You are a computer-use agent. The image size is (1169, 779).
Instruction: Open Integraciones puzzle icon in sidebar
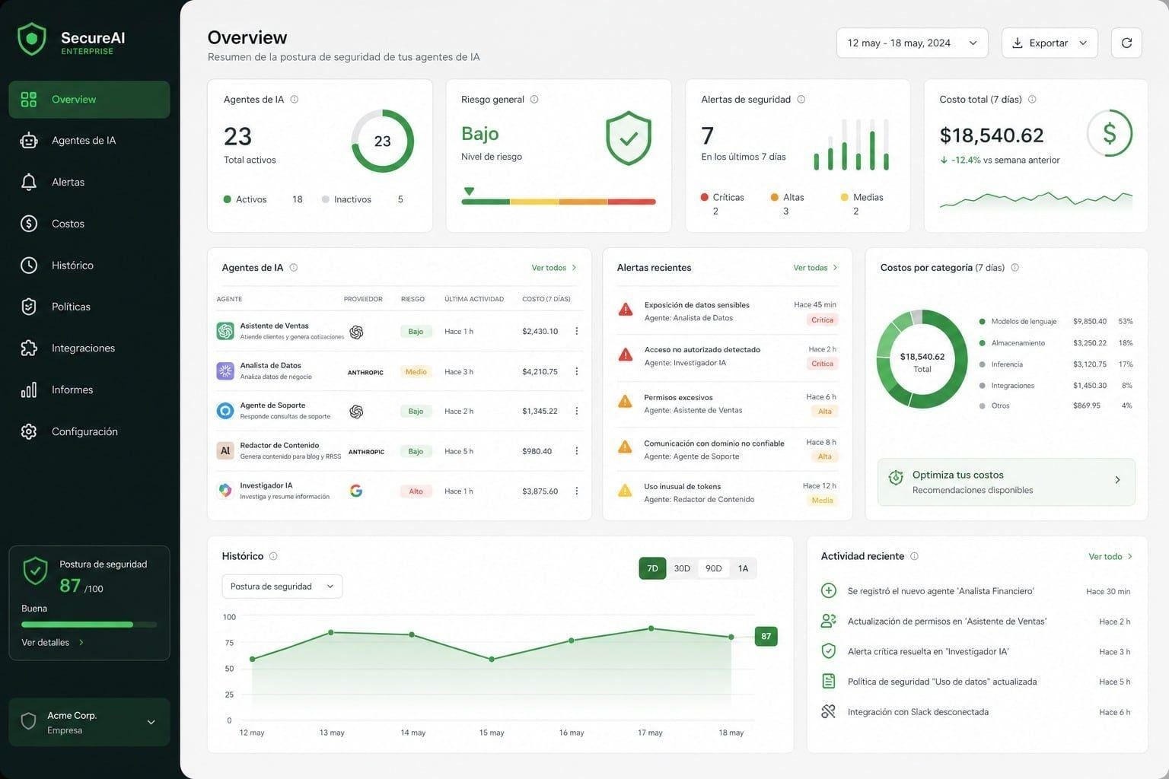29,348
